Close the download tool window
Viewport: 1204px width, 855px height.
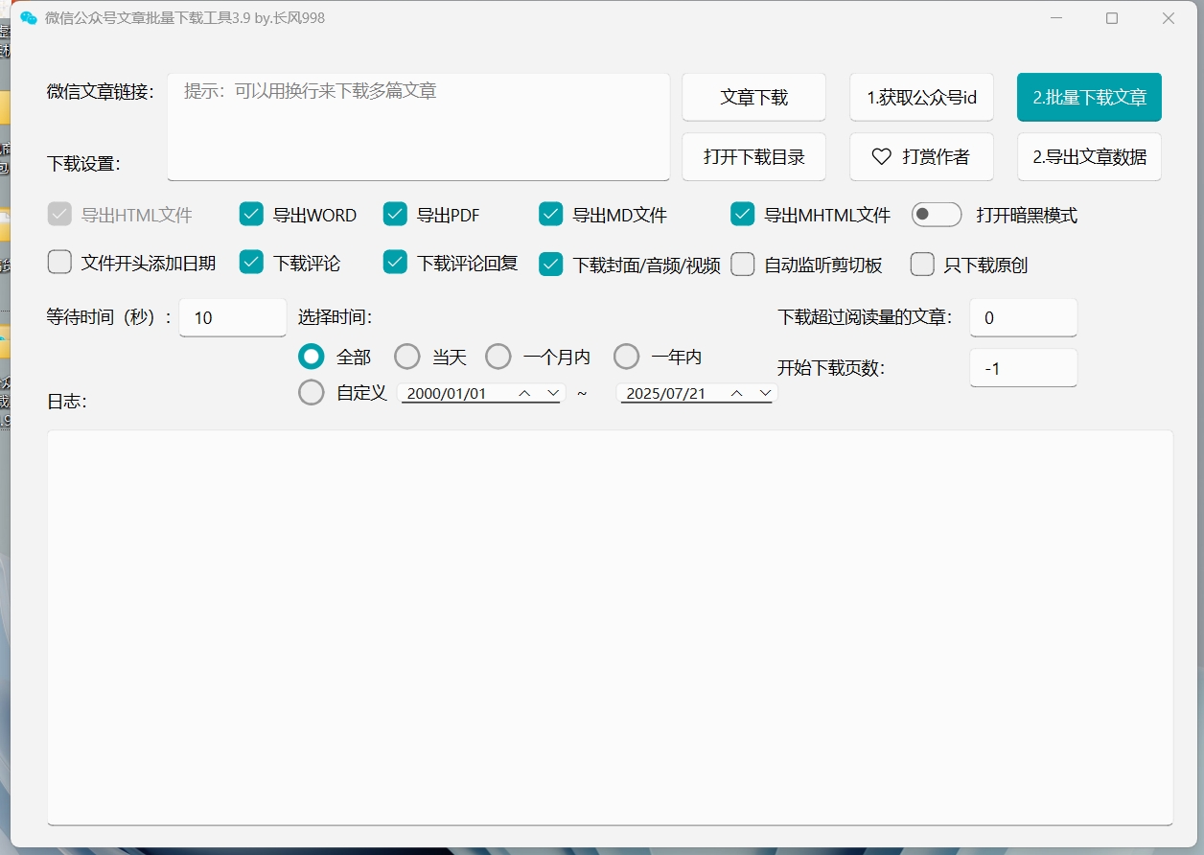click(x=1169, y=18)
